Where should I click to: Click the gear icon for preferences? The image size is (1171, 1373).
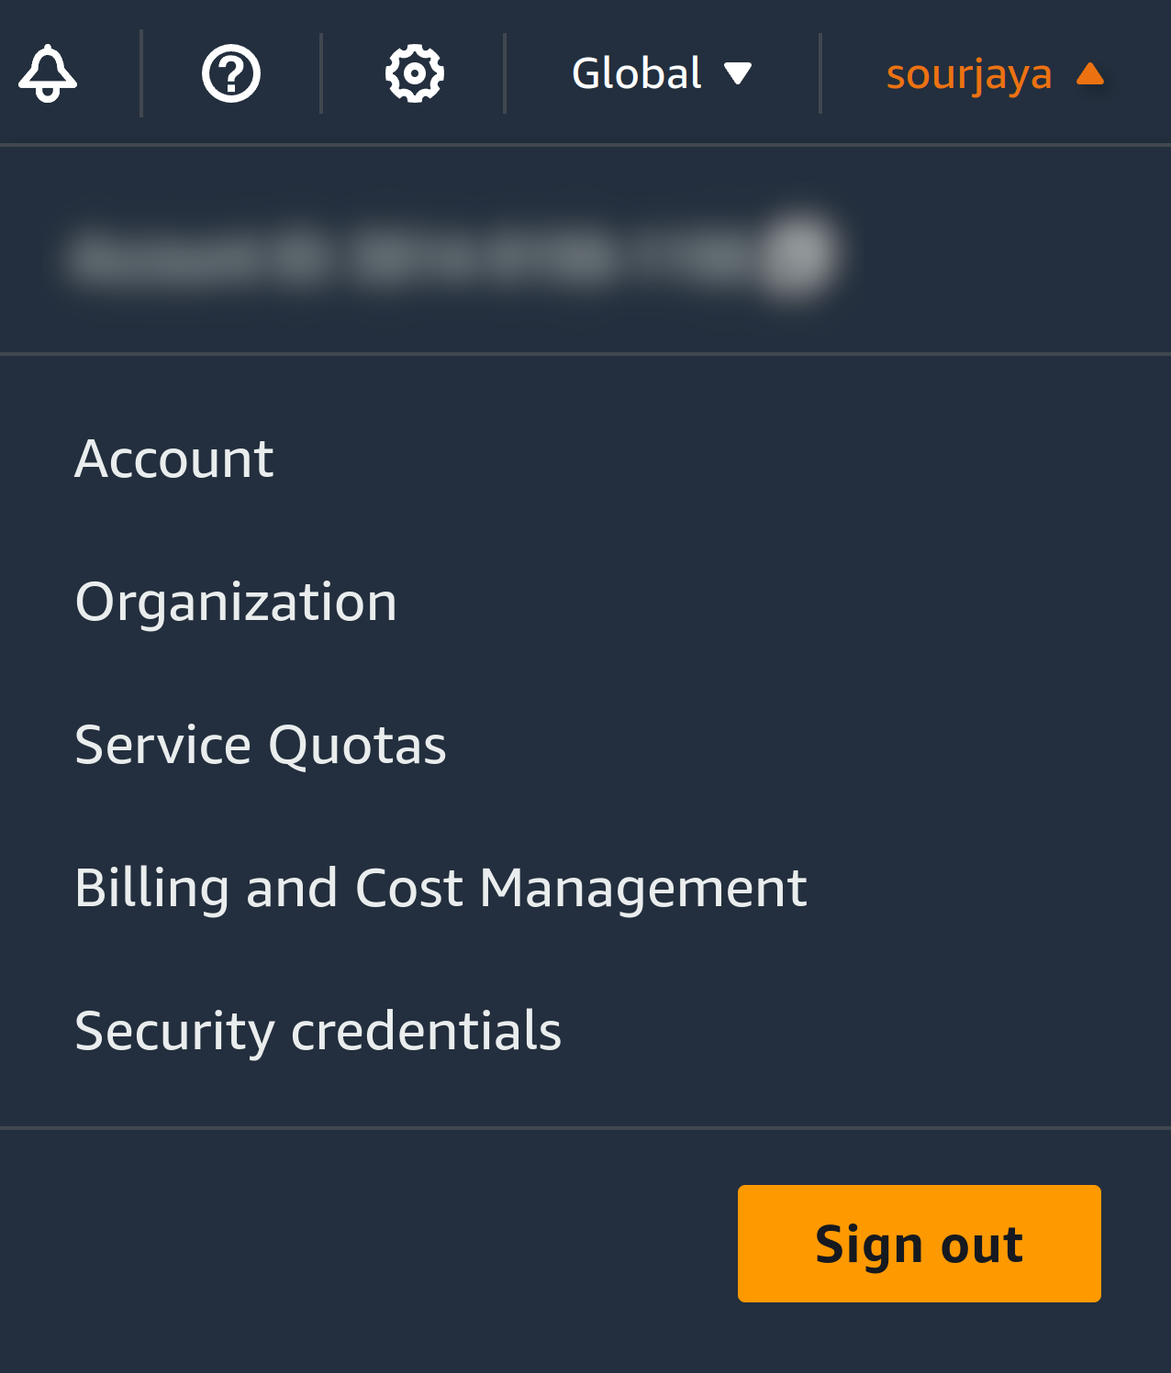coord(413,73)
